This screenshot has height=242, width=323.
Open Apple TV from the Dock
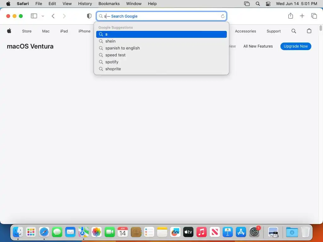(188, 232)
